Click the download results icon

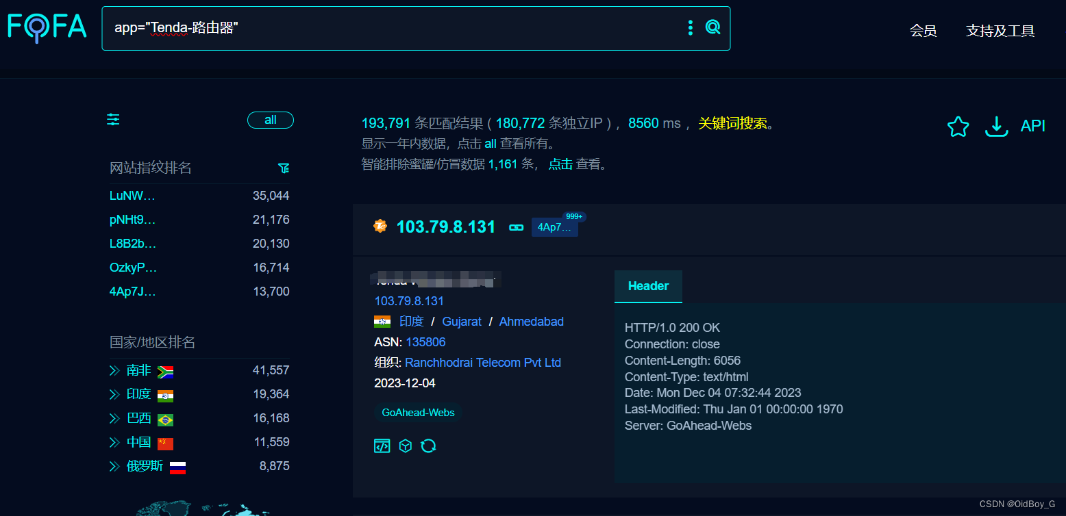[997, 126]
